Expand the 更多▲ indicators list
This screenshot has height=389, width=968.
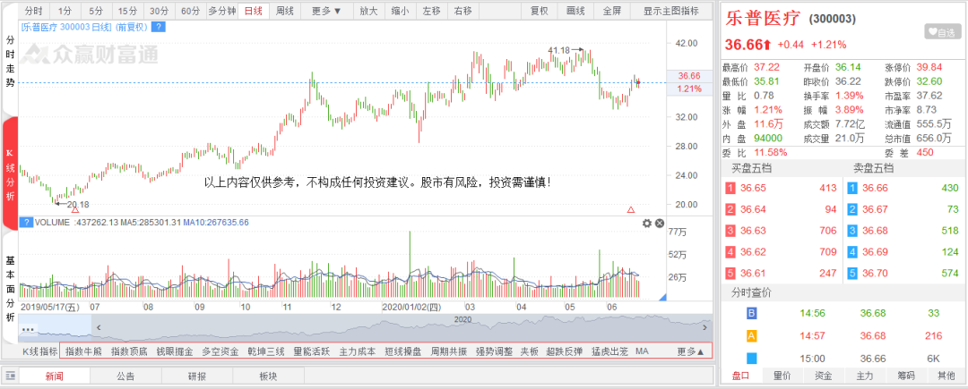coord(691,351)
